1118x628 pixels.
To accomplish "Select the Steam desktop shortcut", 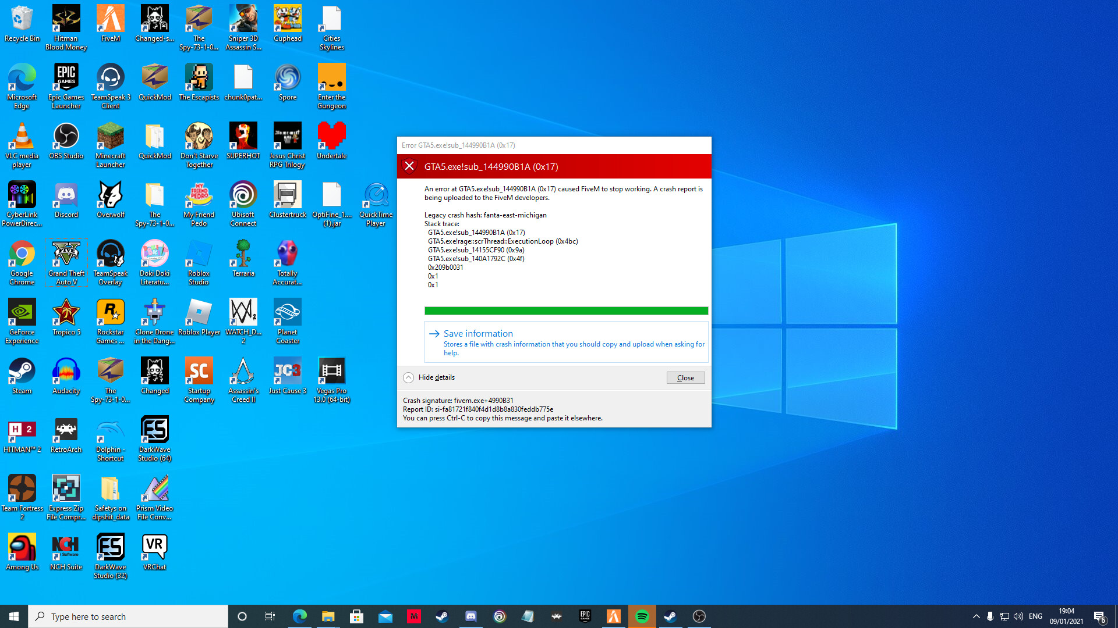I will 22,377.
